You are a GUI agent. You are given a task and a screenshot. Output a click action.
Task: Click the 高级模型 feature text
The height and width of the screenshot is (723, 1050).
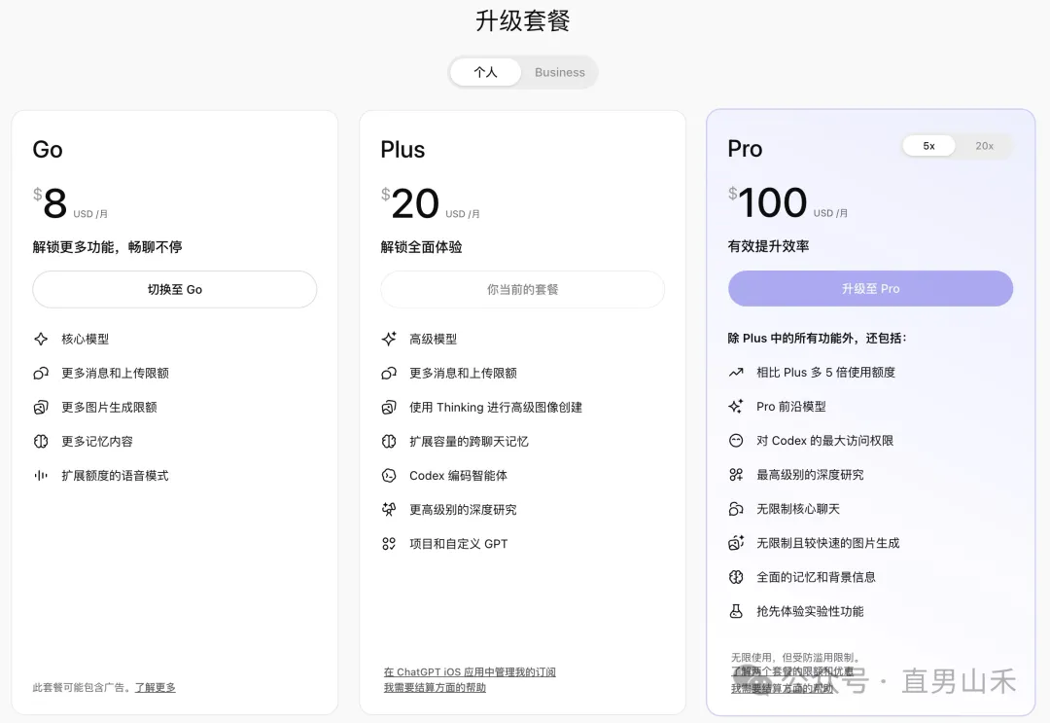tap(434, 339)
